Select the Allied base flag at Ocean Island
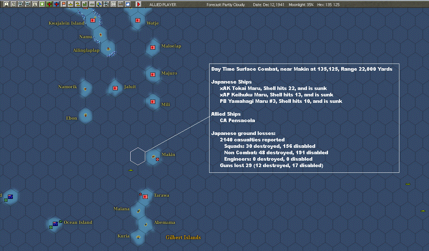This screenshot has height=251, width=429. pos(55,224)
